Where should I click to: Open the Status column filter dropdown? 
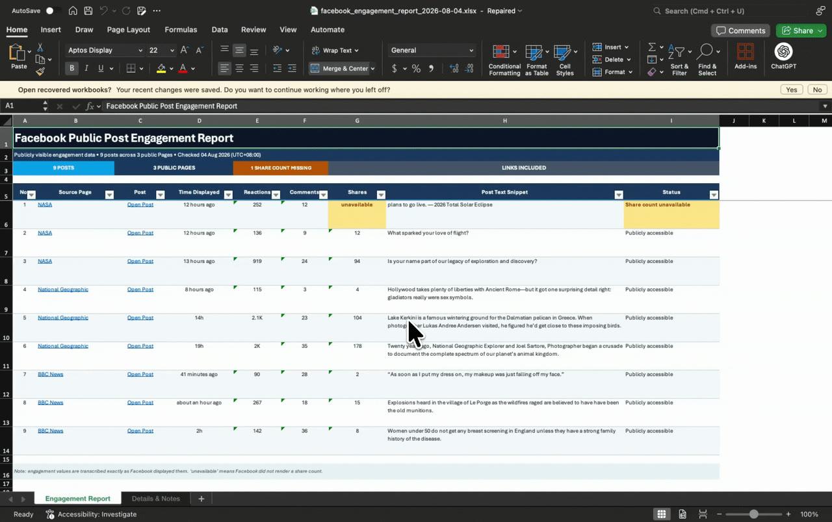[714, 194]
